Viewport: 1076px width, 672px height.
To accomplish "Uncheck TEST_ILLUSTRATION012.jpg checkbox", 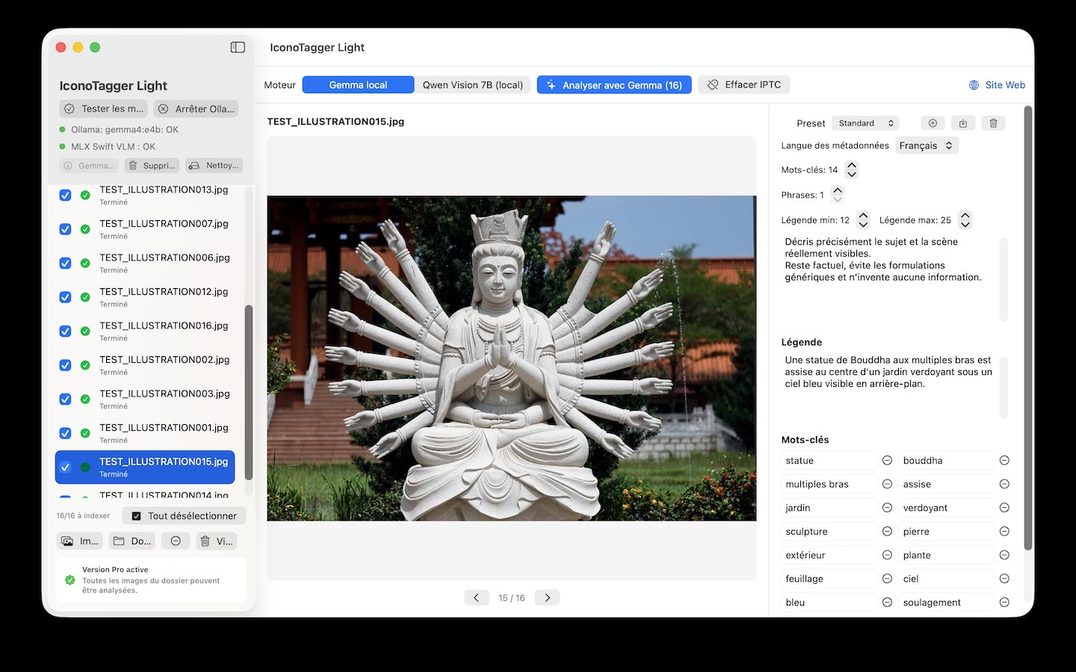I will pyautogui.click(x=65, y=297).
